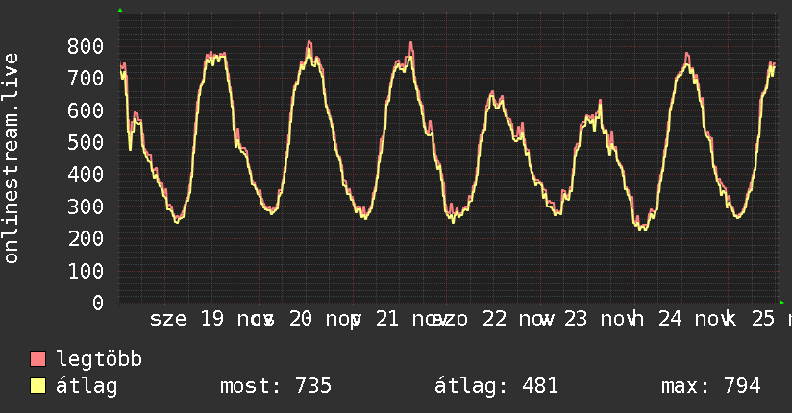Click the 600 y-axis label
This screenshot has height=413, width=792.
86,110
